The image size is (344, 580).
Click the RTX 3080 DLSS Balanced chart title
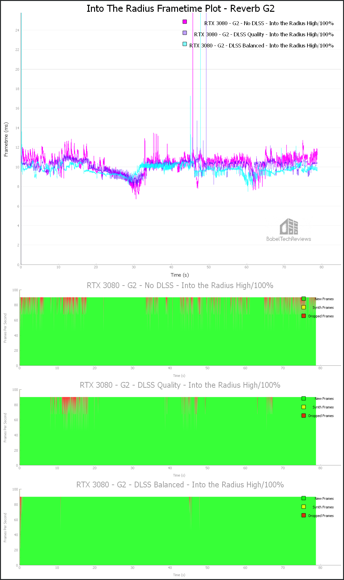180,485
